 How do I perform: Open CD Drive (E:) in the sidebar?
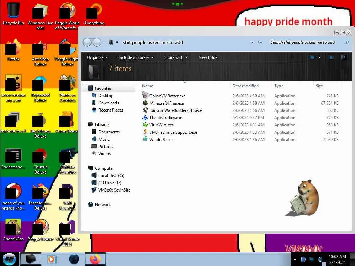click(110, 183)
